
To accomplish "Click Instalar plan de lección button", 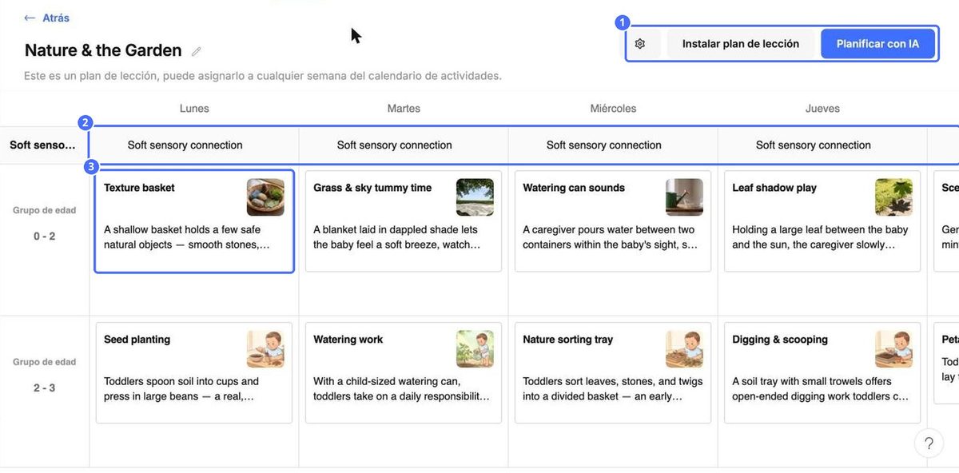I will coord(741,44).
